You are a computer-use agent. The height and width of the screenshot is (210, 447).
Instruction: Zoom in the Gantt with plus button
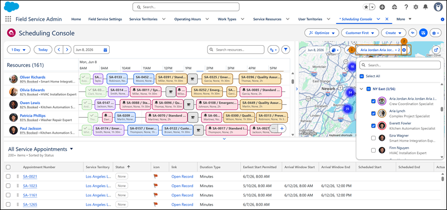(x=282, y=129)
